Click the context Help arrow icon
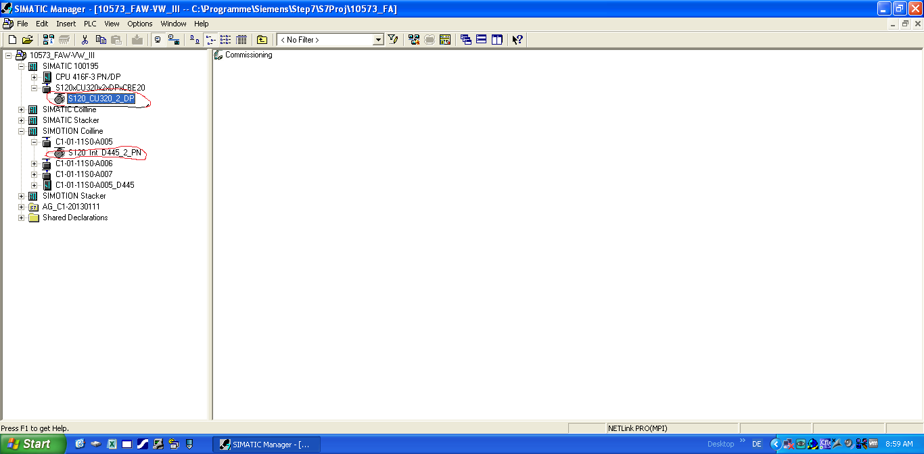Screen dimensions: 924x454 click(517, 40)
